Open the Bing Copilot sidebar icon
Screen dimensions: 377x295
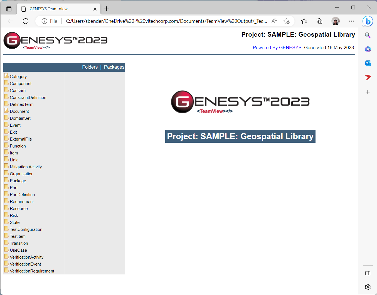point(368,21)
